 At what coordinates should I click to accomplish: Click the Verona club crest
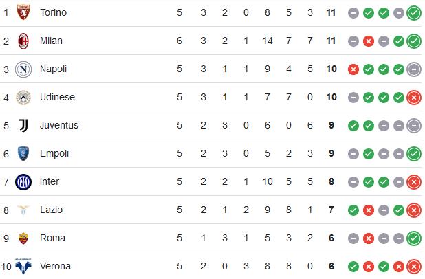(23, 266)
